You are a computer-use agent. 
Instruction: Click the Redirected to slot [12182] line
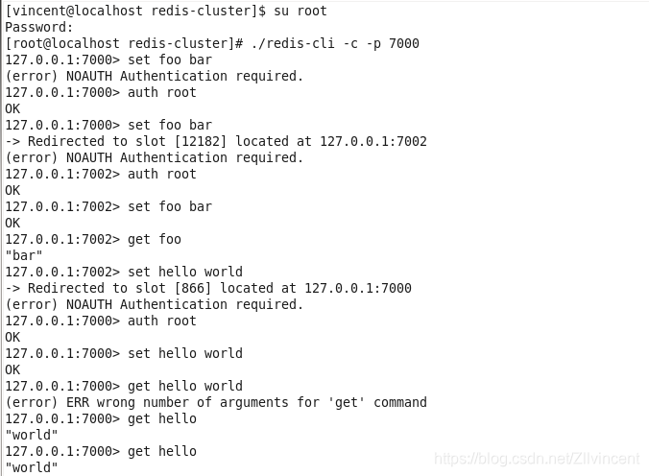[x=216, y=142]
